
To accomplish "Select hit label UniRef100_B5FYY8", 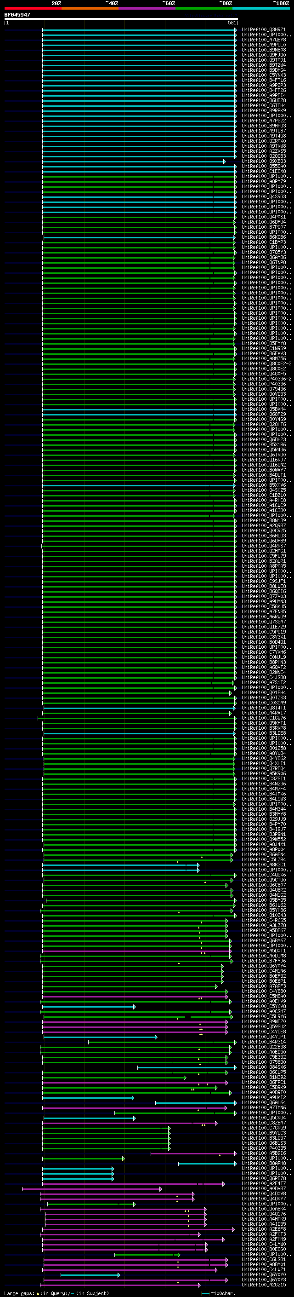I will tap(263, 343).
